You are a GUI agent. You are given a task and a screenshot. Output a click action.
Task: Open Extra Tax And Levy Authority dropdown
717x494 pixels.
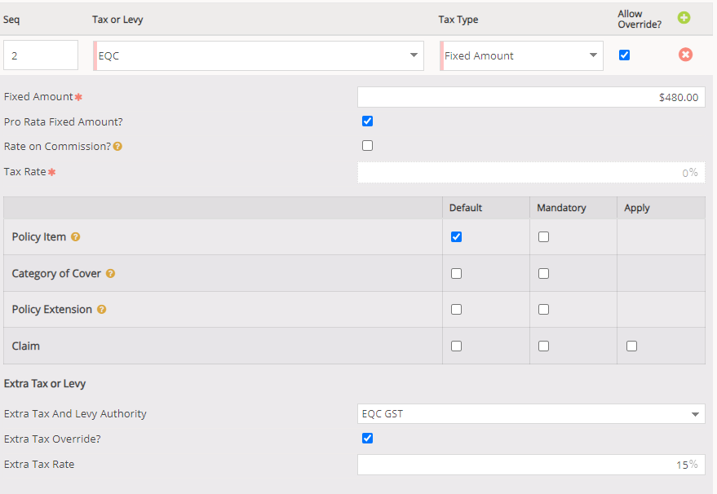click(x=531, y=414)
